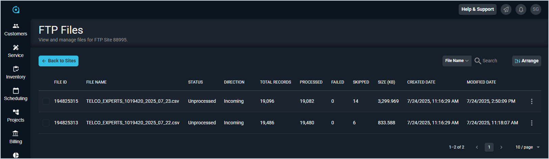This screenshot has width=549, height=159.
Task: Open the Scheduling calendar section
Action: tap(16, 94)
